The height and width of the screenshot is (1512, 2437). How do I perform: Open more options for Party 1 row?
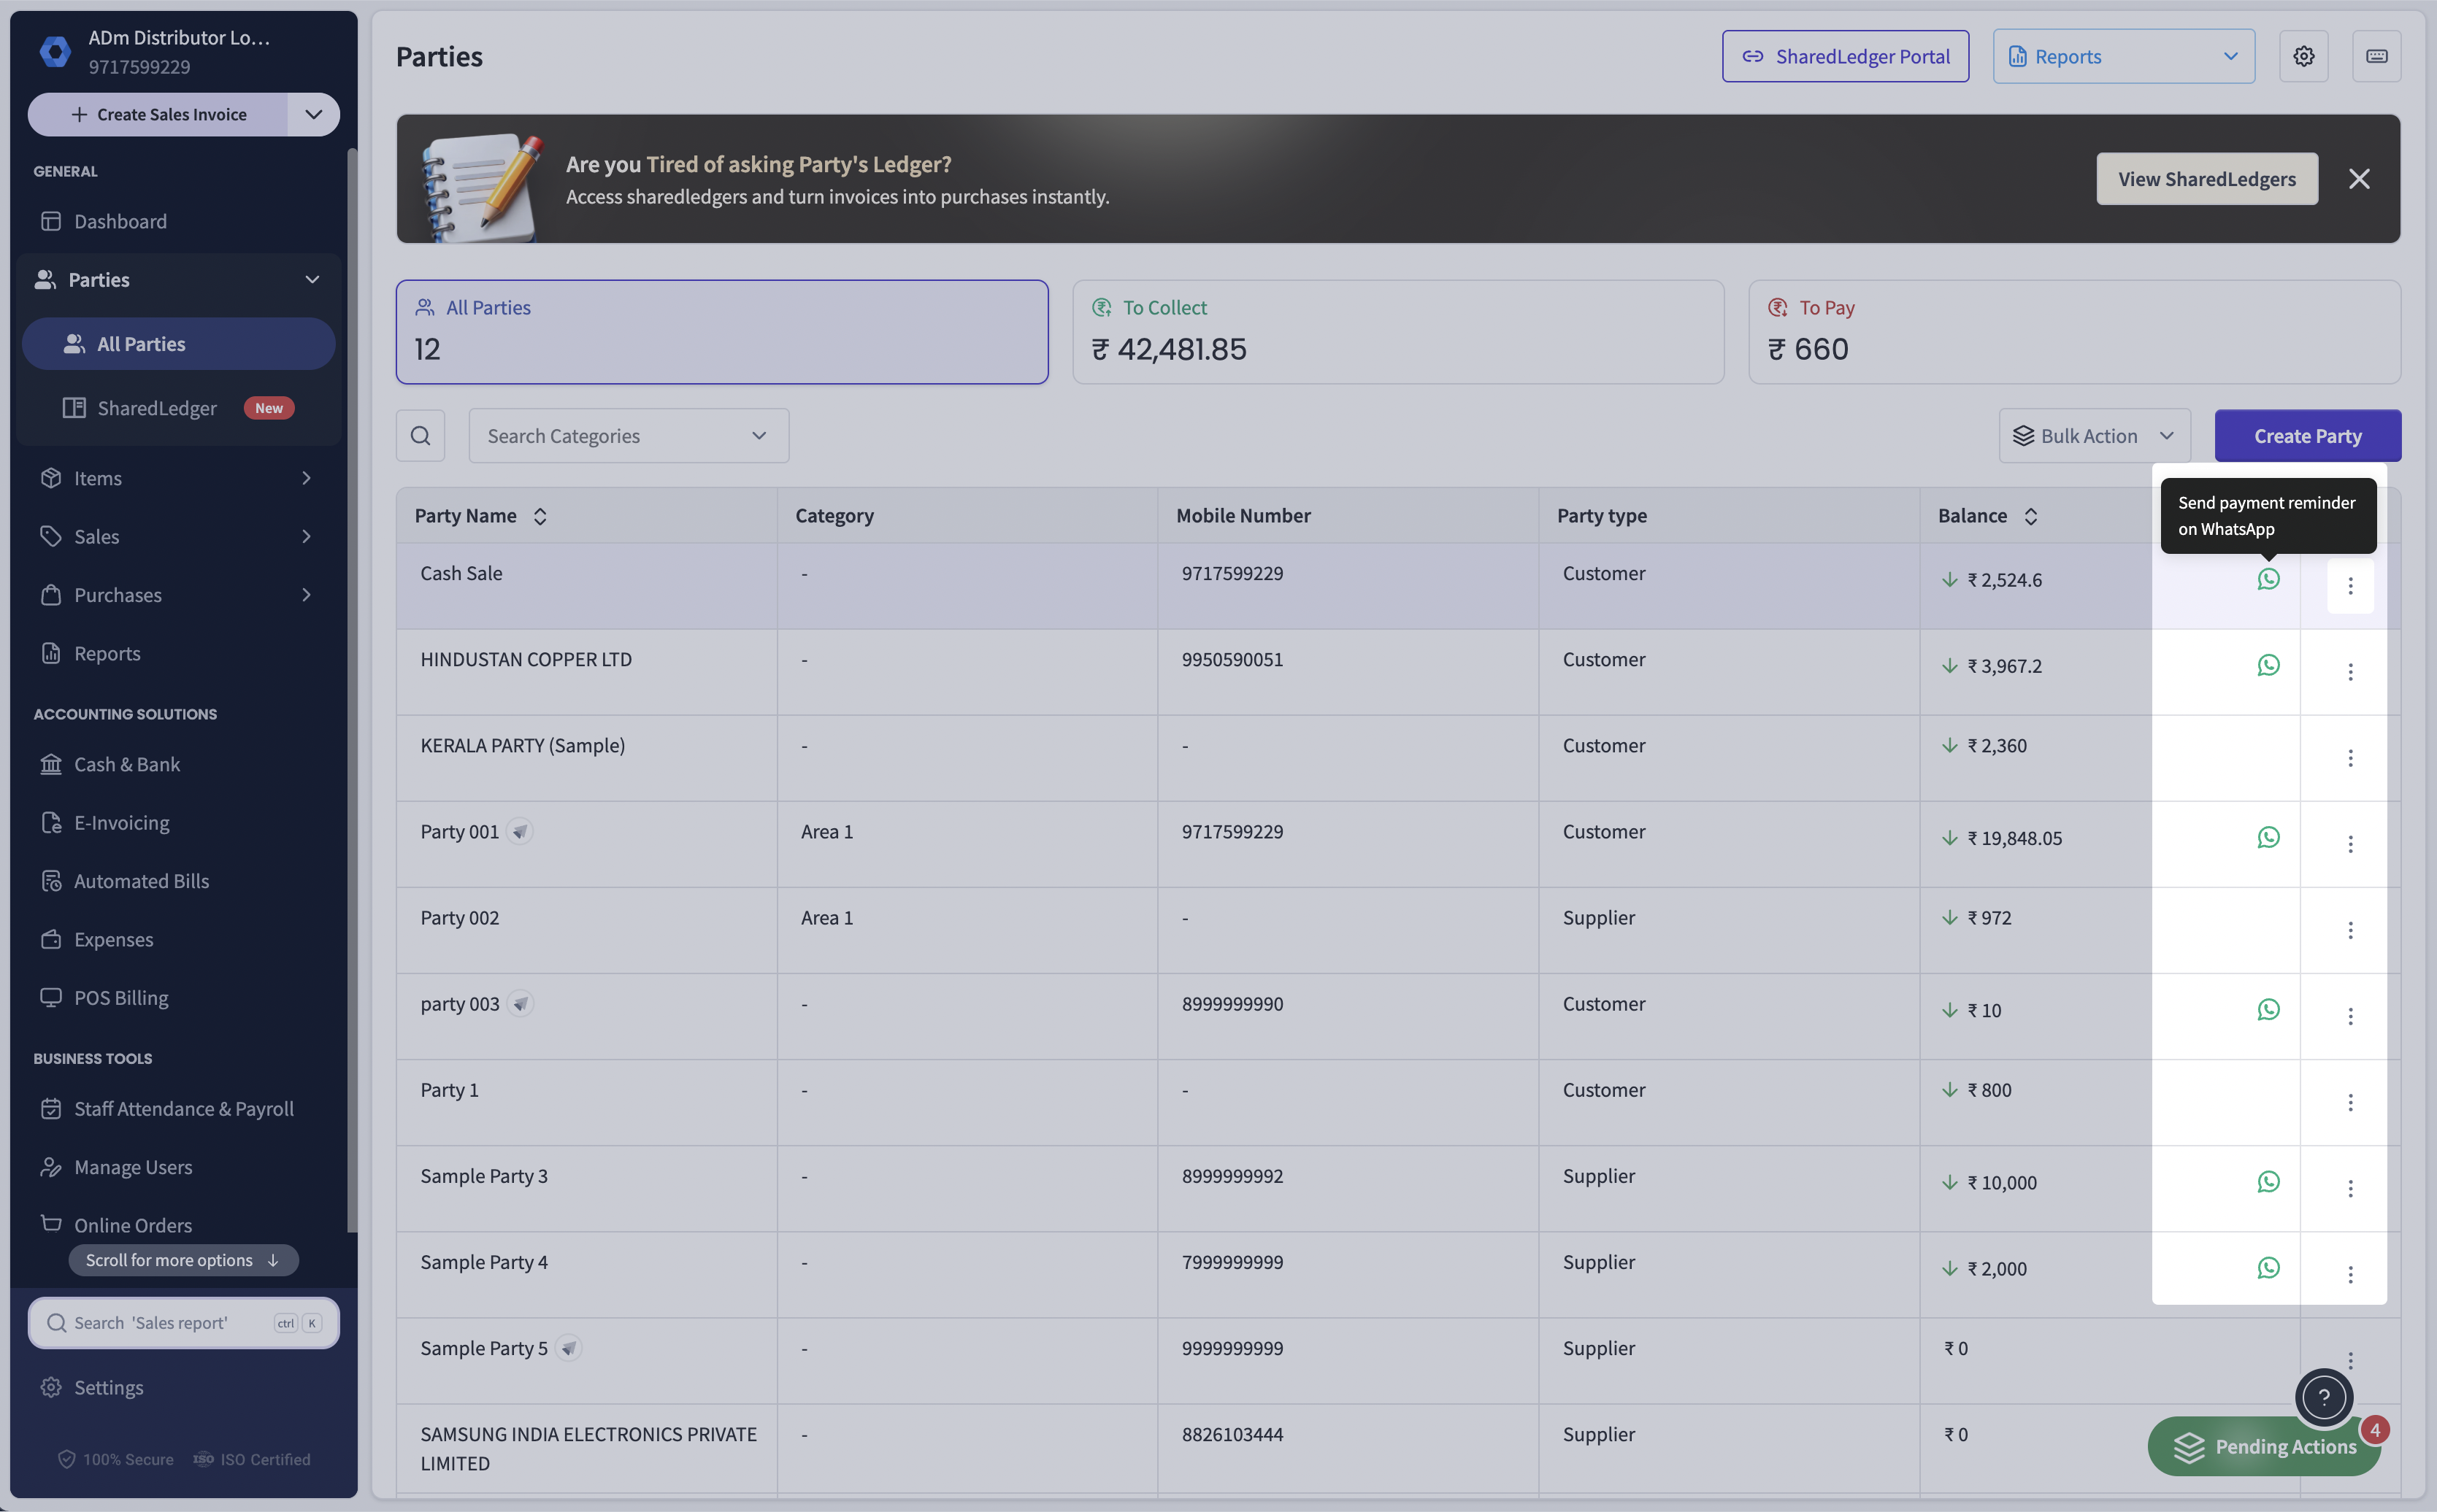coord(2350,1101)
